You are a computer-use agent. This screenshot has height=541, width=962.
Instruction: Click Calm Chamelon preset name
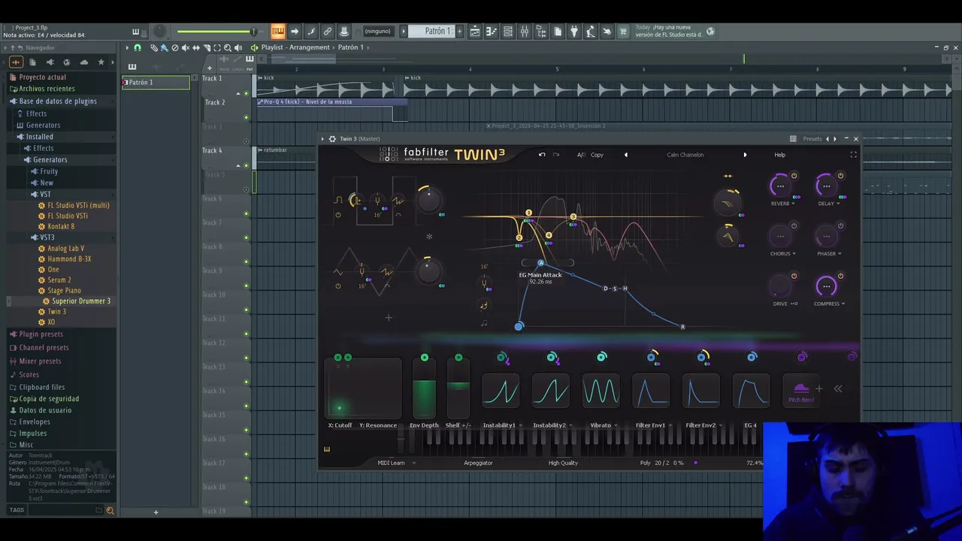coord(685,155)
